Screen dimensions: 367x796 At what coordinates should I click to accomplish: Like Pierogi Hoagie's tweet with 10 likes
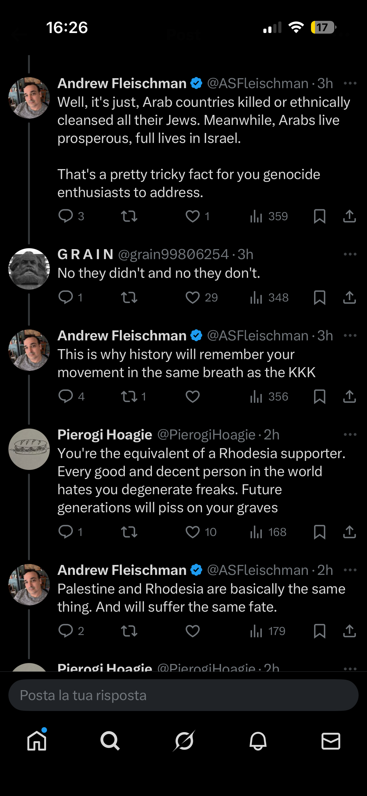(x=193, y=532)
